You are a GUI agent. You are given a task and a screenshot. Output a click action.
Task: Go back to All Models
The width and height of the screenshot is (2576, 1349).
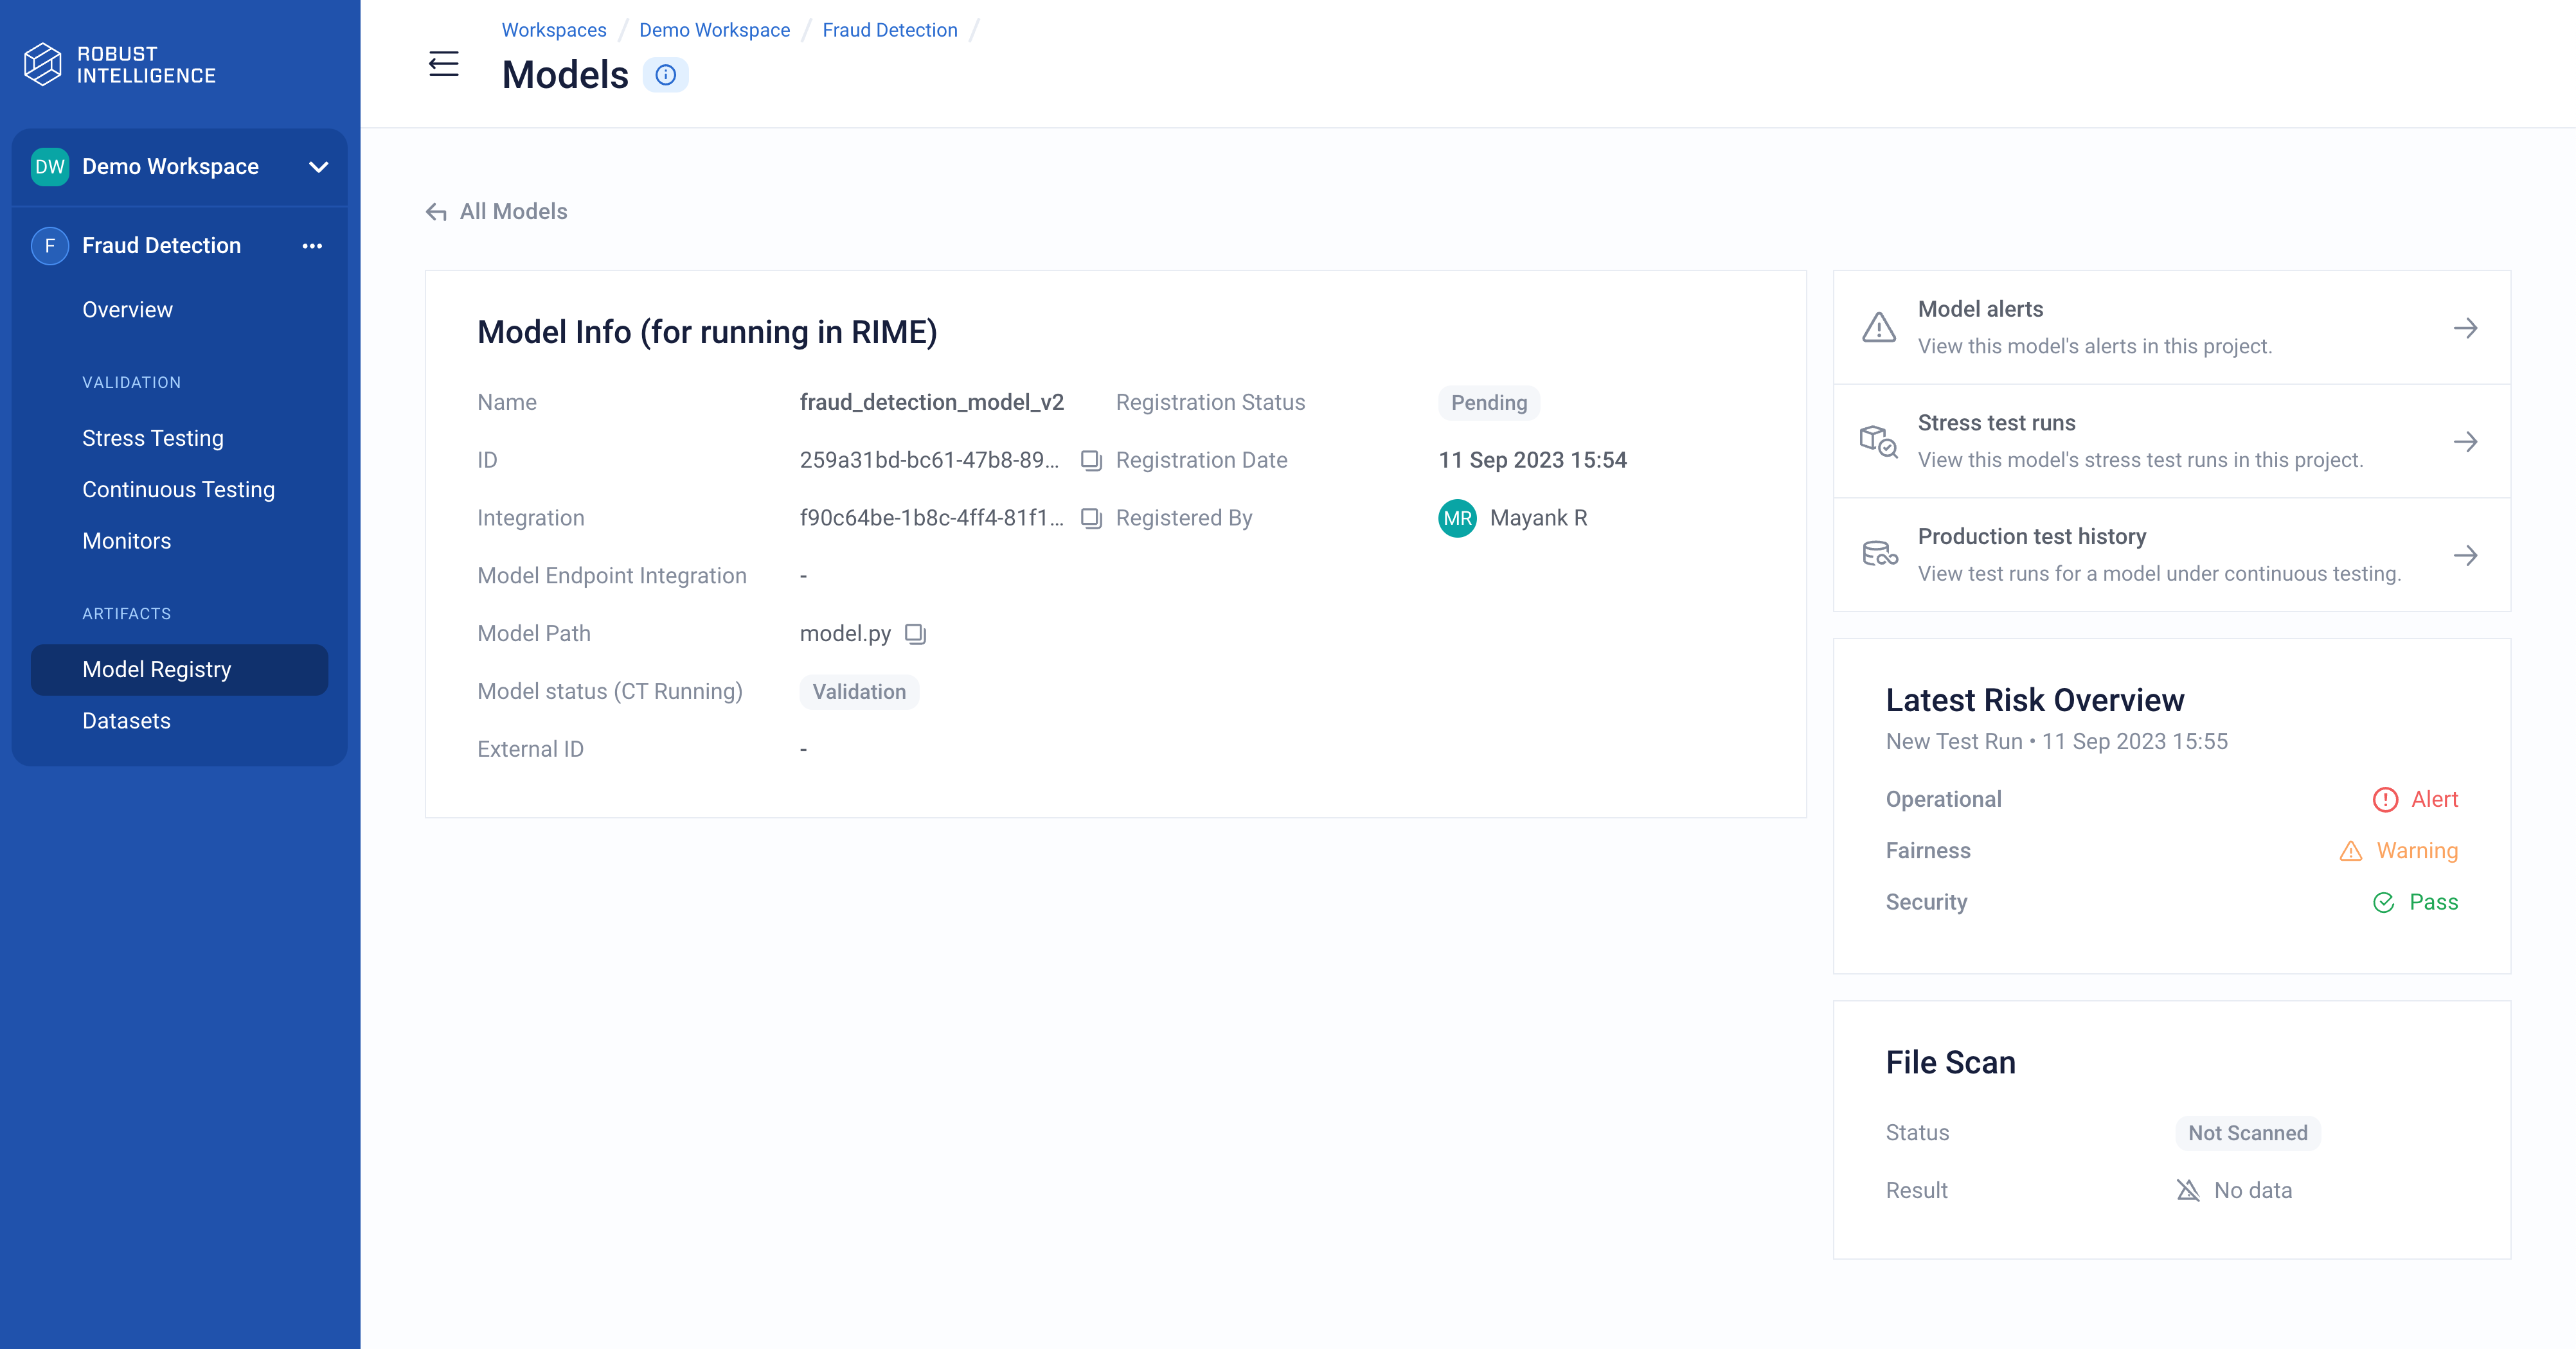click(496, 212)
